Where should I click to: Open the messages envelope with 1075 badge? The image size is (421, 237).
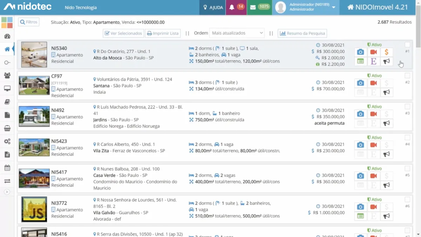259,7
